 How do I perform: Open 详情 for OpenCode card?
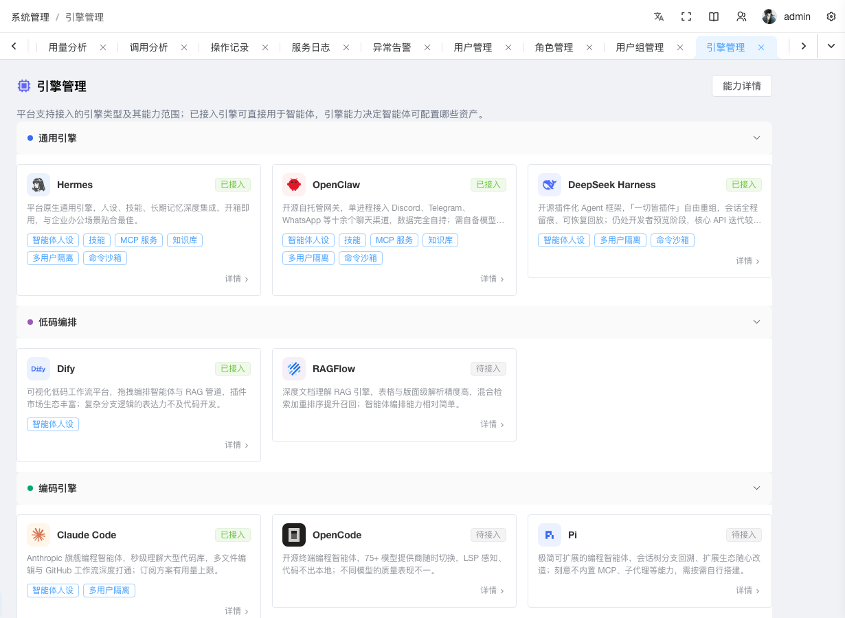pyautogui.click(x=493, y=591)
